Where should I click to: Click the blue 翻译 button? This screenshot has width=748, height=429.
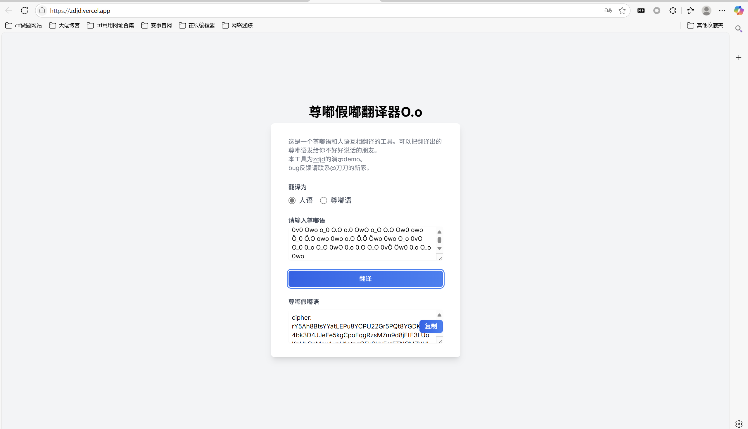point(365,279)
